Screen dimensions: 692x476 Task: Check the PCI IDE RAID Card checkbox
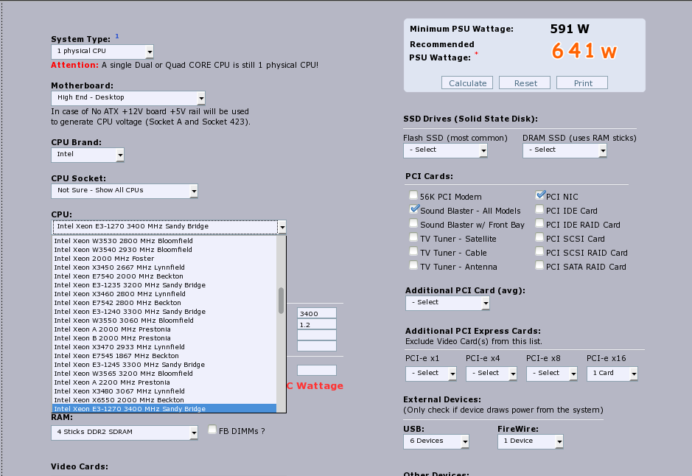tap(539, 224)
